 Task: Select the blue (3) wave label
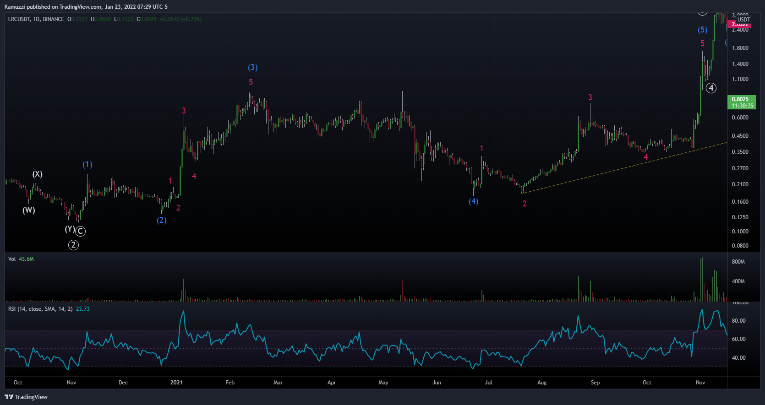pos(253,67)
